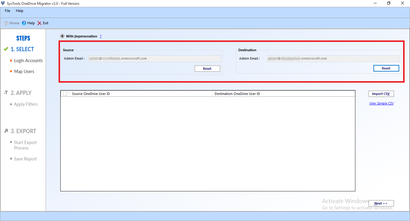
Task: Click the arrow icon beside 3. EXPORT
Action: pyautogui.click(x=6, y=131)
